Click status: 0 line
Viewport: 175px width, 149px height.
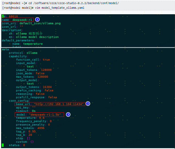(x=17, y=145)
